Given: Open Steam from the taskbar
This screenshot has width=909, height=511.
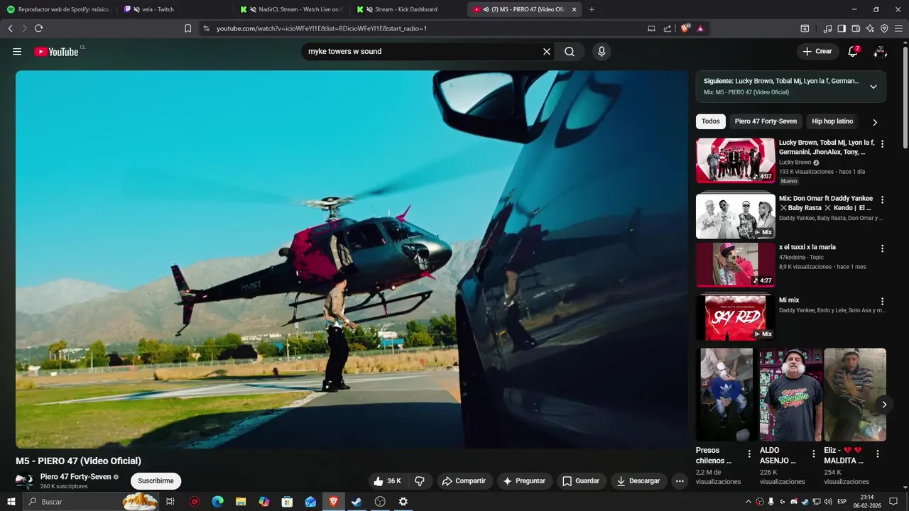Looking at the screenshot, I should (x=356, y=502).
